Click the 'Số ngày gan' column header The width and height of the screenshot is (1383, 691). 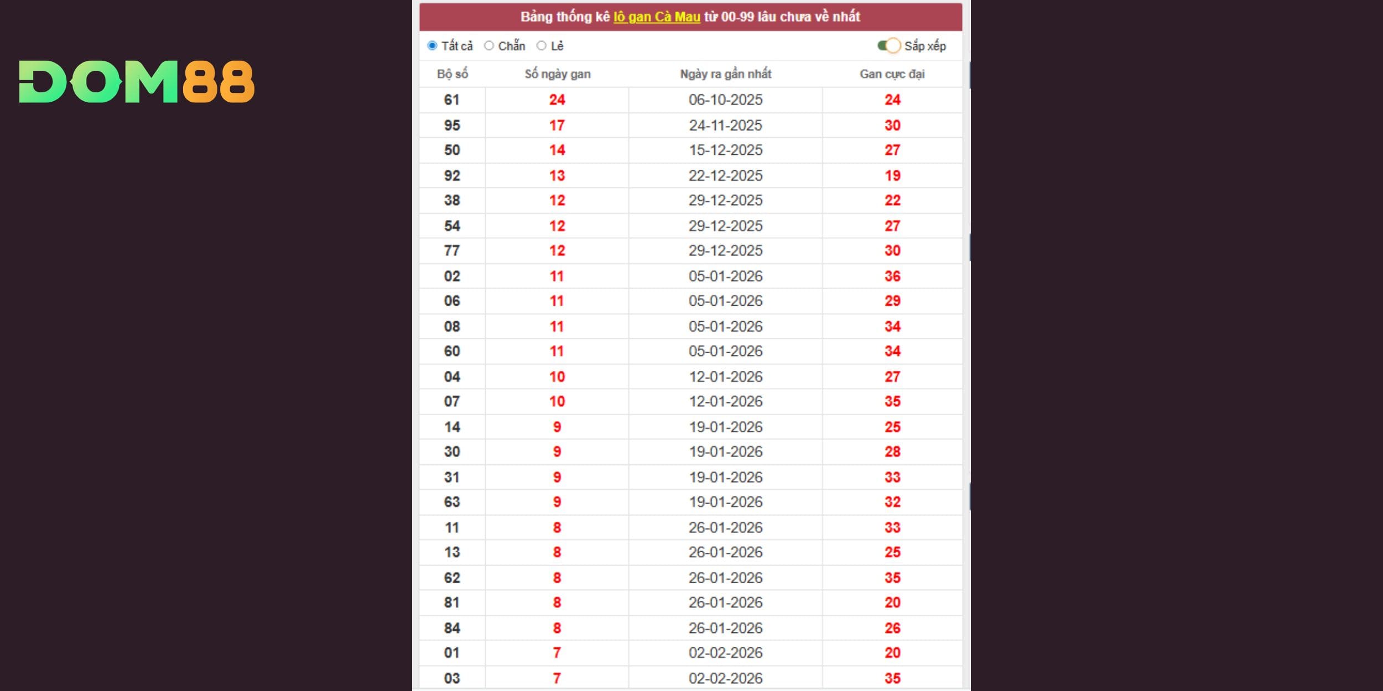[557, 74]
